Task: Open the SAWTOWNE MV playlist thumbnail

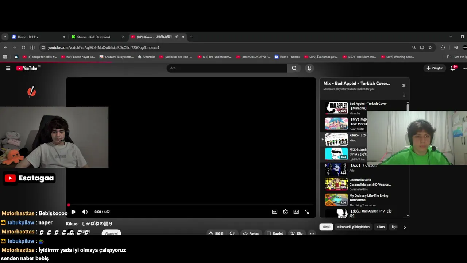Action: point(336,123)
